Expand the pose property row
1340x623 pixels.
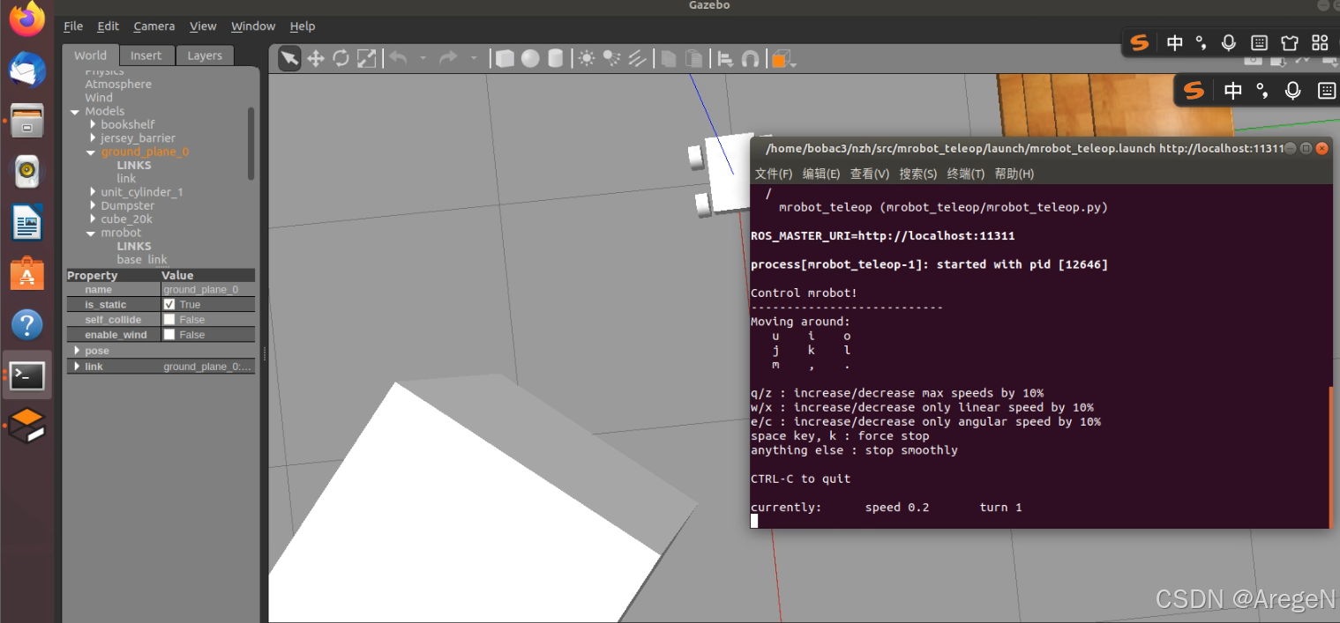(x=78, y=351)
